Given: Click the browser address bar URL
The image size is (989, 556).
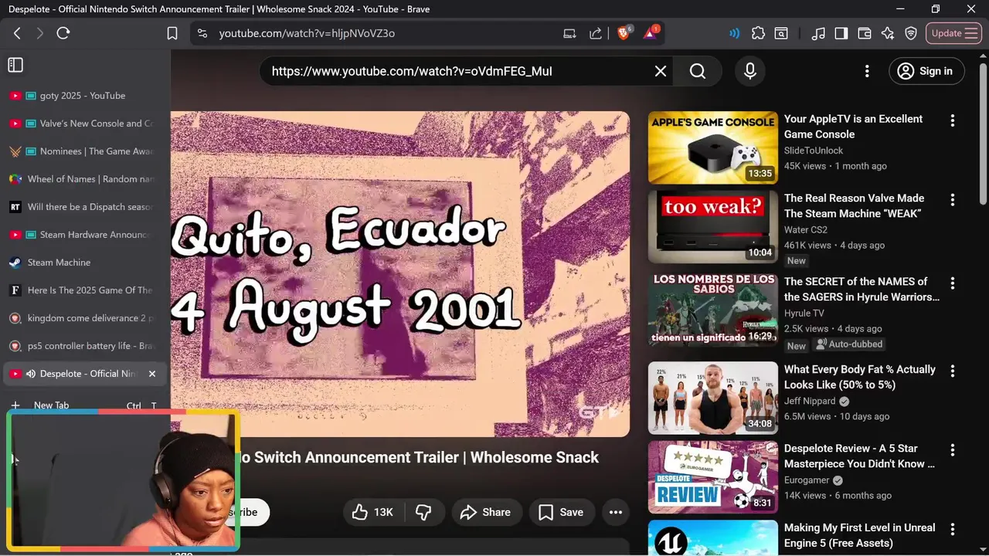Looking at the screenshot, I should click(307, 33).
